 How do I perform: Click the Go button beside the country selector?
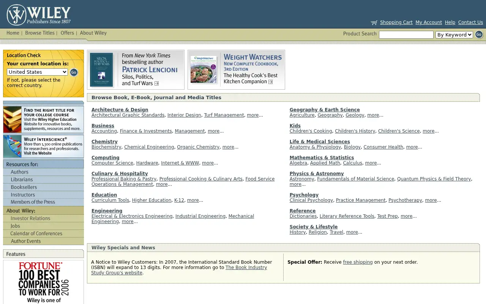tap(74, 72)
